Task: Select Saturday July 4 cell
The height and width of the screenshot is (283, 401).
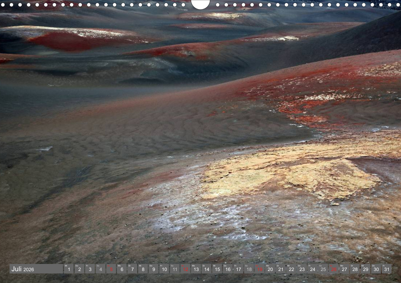Action: [x=100, y=269]
